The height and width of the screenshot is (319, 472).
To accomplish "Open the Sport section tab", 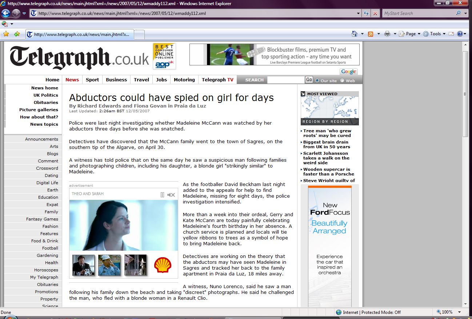I will pos(92,80).
